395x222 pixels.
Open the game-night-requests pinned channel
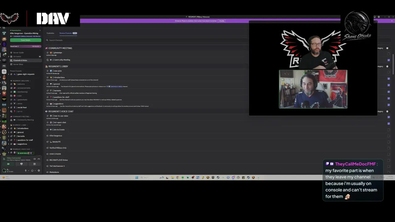pyautogui.click(x=26, y=74)
